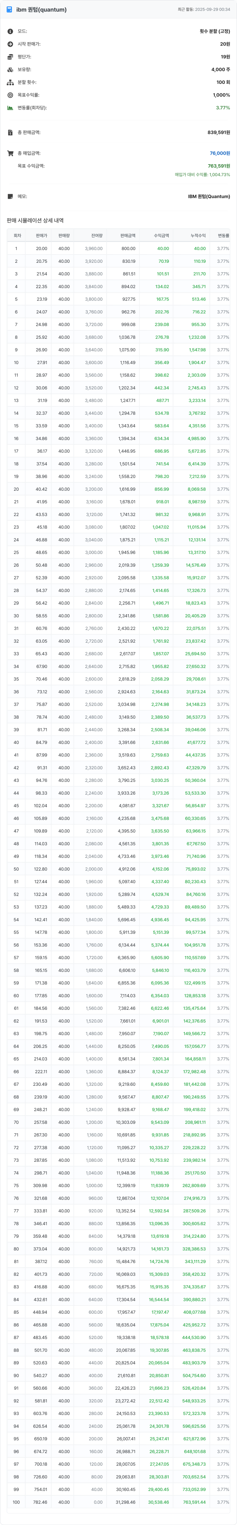
Task: Click the blue 76,000원 purchase amount
Action: click(x=219, y=153)
